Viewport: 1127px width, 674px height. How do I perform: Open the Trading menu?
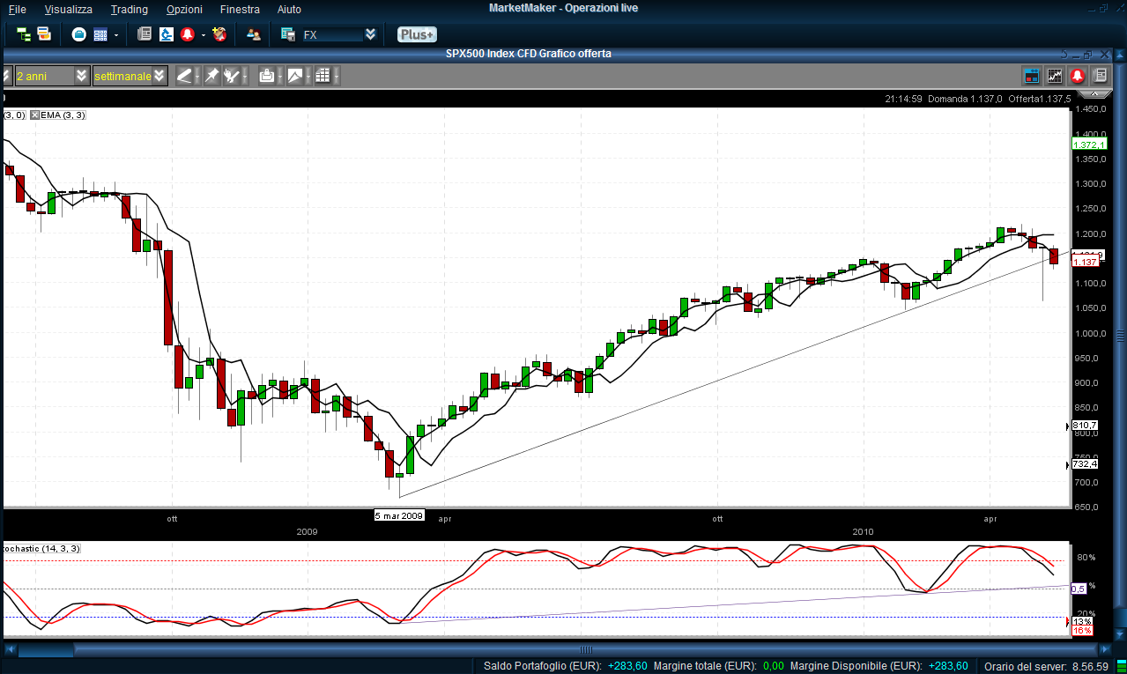(x=129, y=9)
